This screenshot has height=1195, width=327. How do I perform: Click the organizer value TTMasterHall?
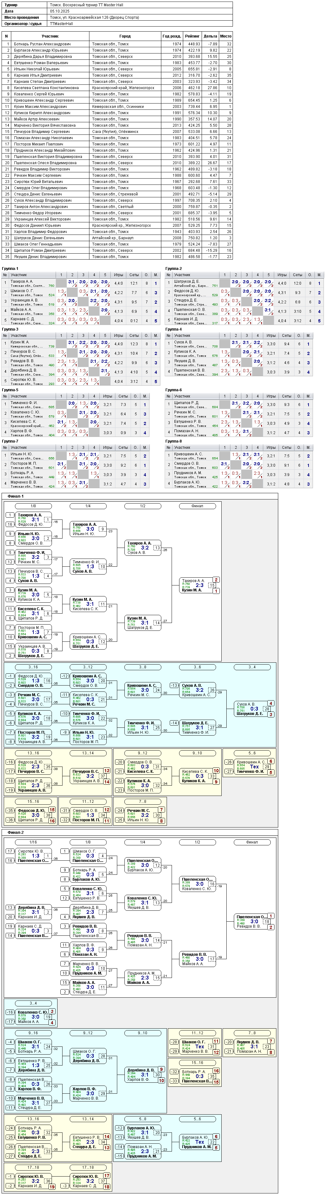(61, 23)
